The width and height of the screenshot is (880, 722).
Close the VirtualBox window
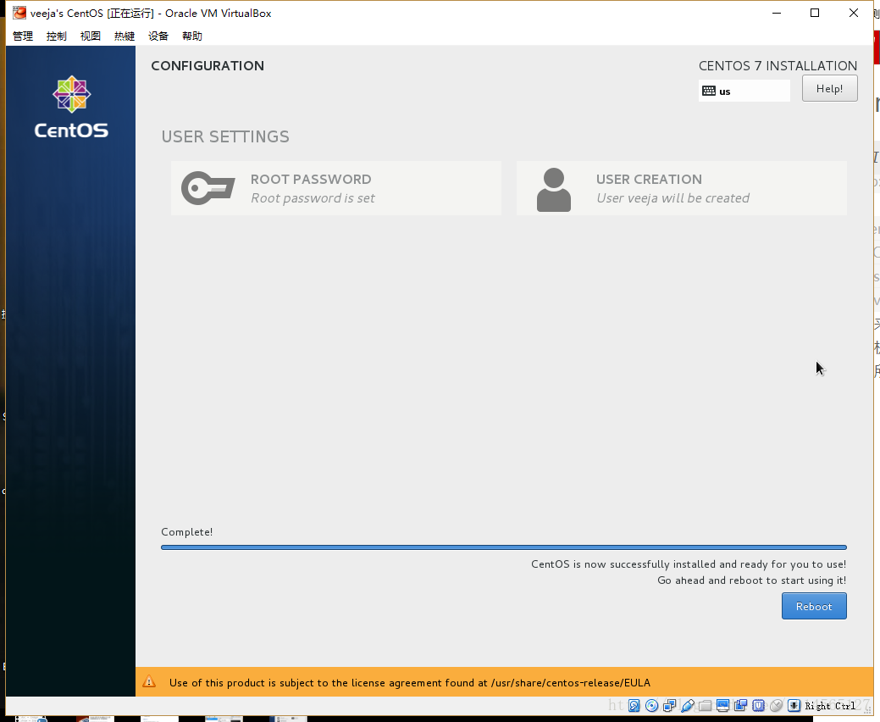click(854, 13)
